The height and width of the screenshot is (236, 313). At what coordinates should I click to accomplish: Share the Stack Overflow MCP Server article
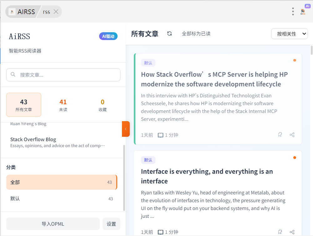pos(292,135)
